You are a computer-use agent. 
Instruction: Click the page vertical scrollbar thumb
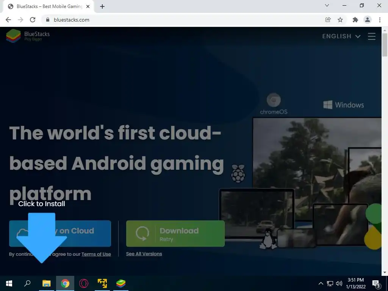(x=385, y=45)
